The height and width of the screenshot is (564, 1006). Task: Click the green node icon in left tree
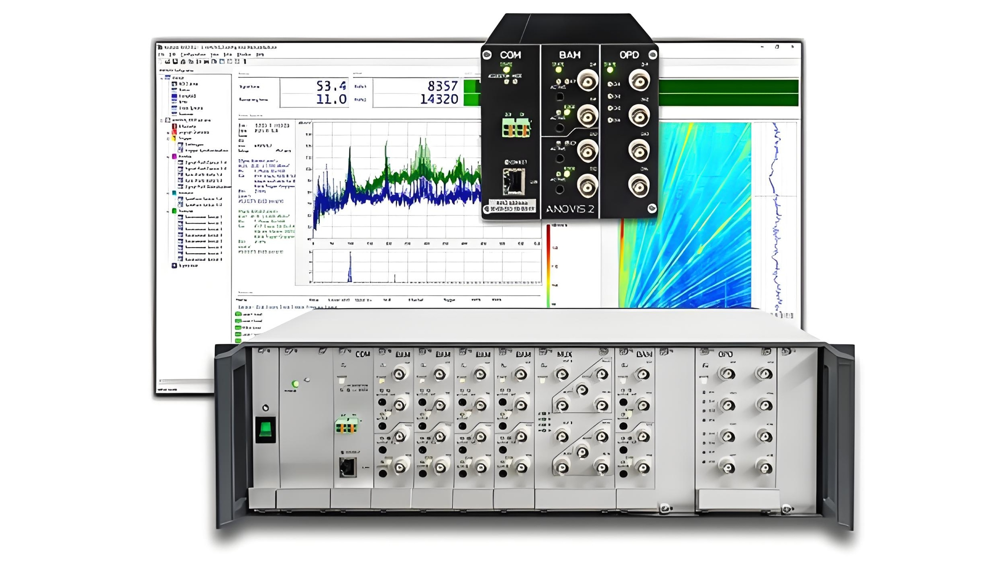click(175, 210)
